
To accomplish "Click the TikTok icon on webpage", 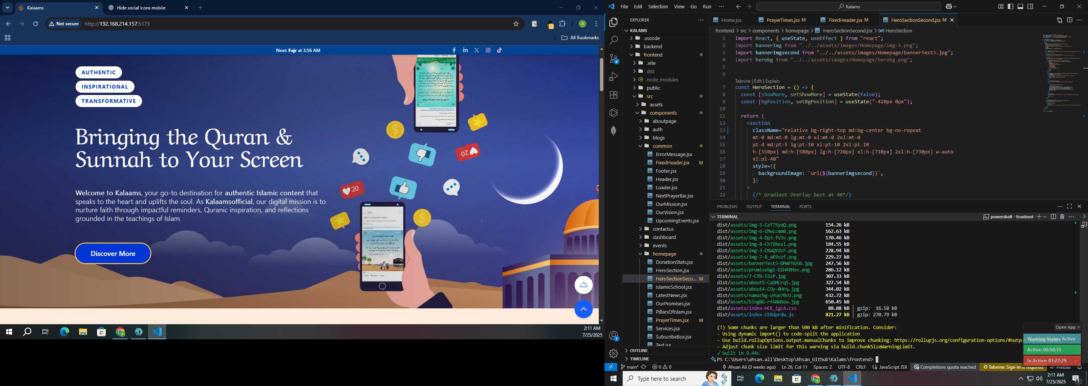I will pyautogui.click(x=500, y=50).
